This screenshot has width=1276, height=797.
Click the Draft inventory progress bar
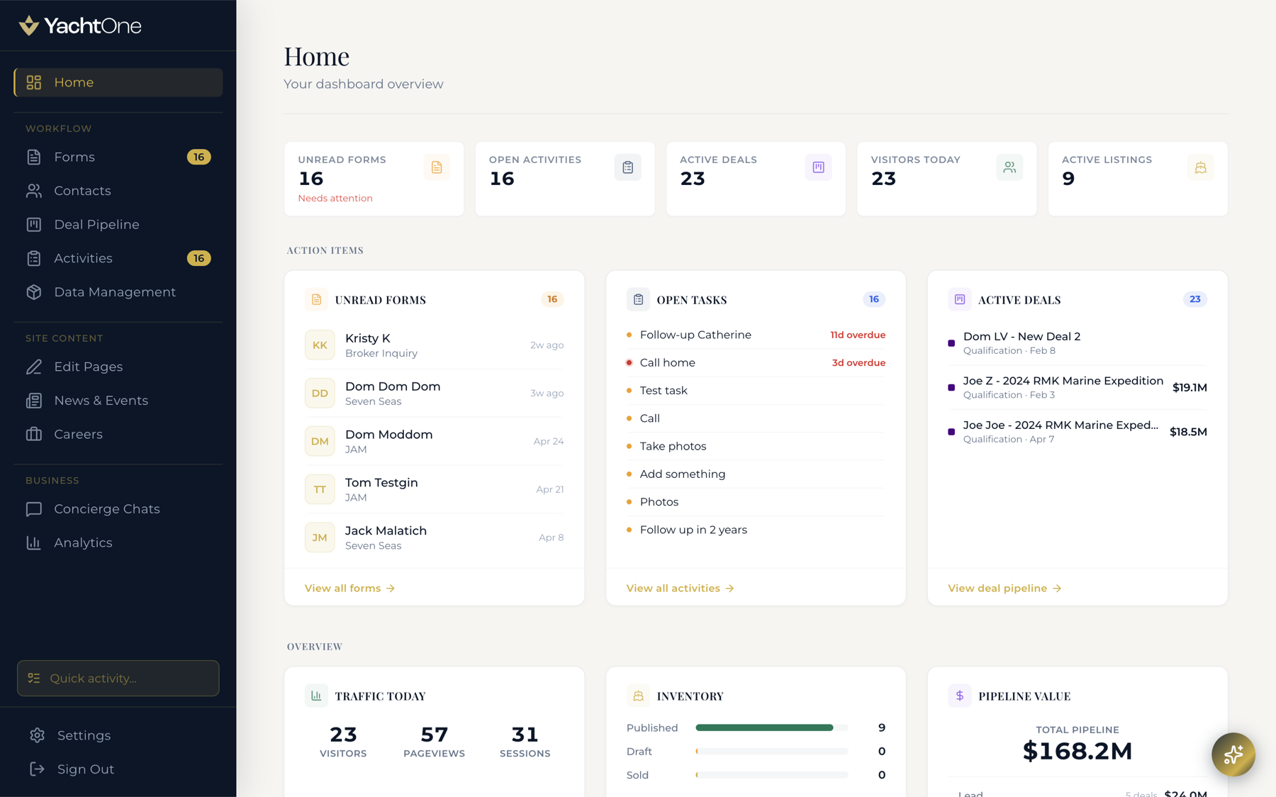772,751
